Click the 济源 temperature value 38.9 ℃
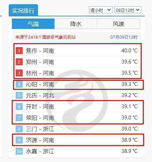 coord(130,140)
